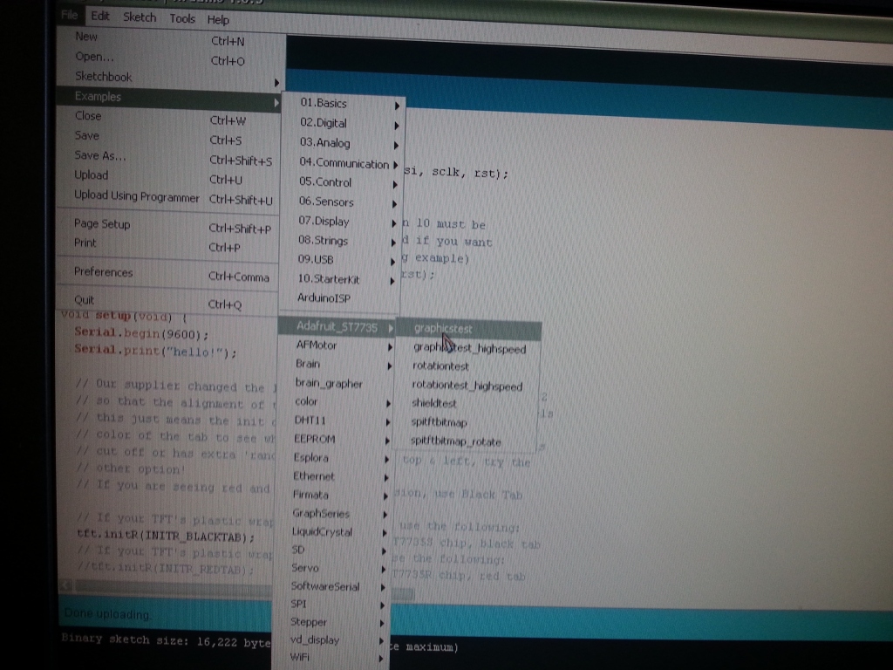Viewport: 893px width, 670px height.
Task: Open the File menu
Action: (x=70, y=15)
